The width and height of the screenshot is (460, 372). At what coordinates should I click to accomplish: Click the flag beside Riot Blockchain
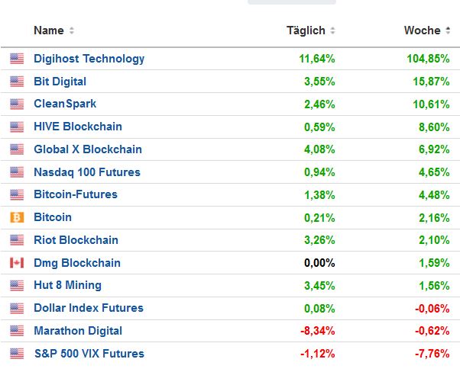click(x=17, y=240)
